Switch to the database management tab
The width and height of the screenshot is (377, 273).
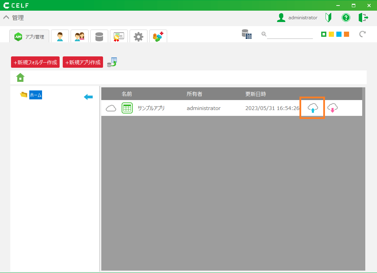click(99, 36)
